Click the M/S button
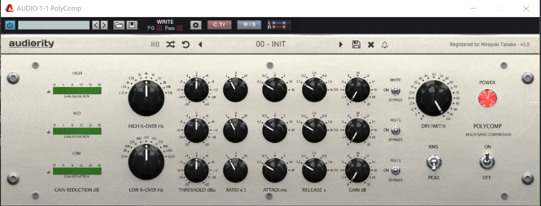 [x=249, y=25]
